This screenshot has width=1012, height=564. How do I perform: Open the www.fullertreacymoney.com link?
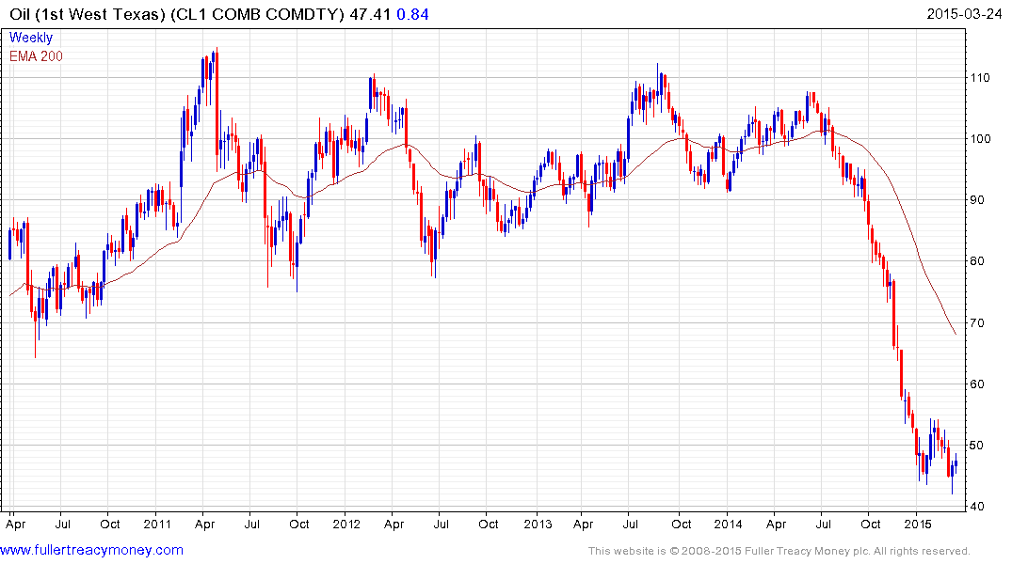(91, 550)
